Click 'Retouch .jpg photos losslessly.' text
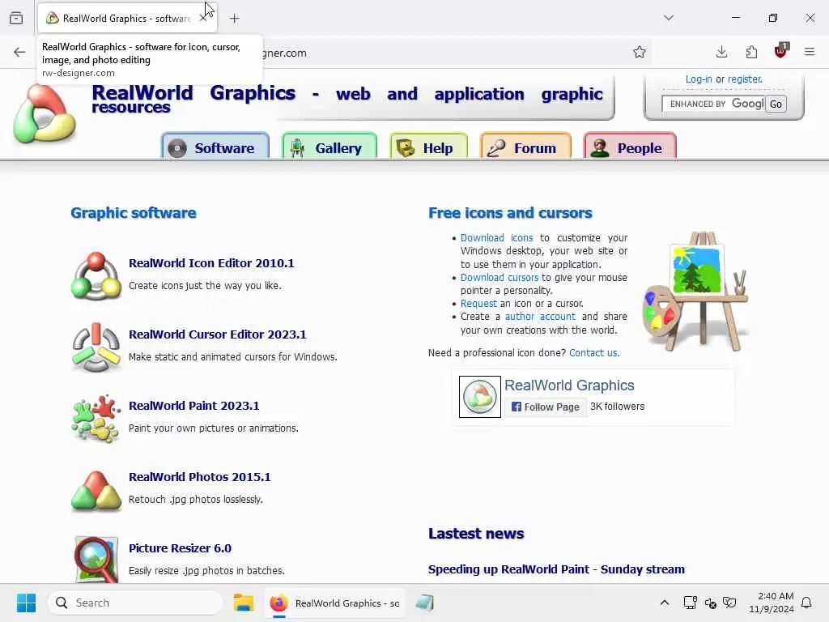 196,500
